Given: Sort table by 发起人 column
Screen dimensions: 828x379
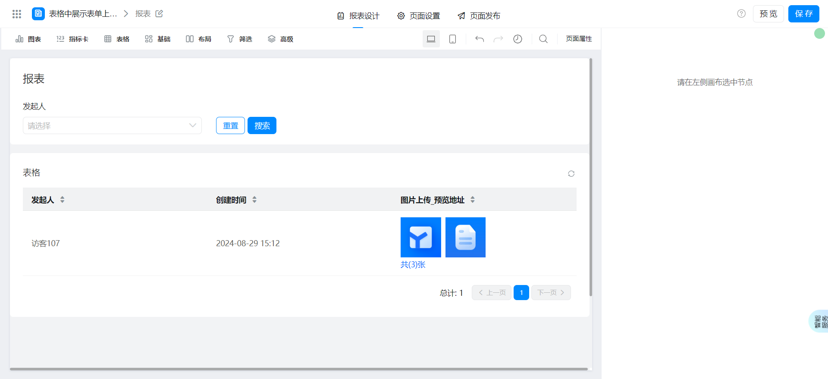Looking at the screenshot, I should (62, 200).
